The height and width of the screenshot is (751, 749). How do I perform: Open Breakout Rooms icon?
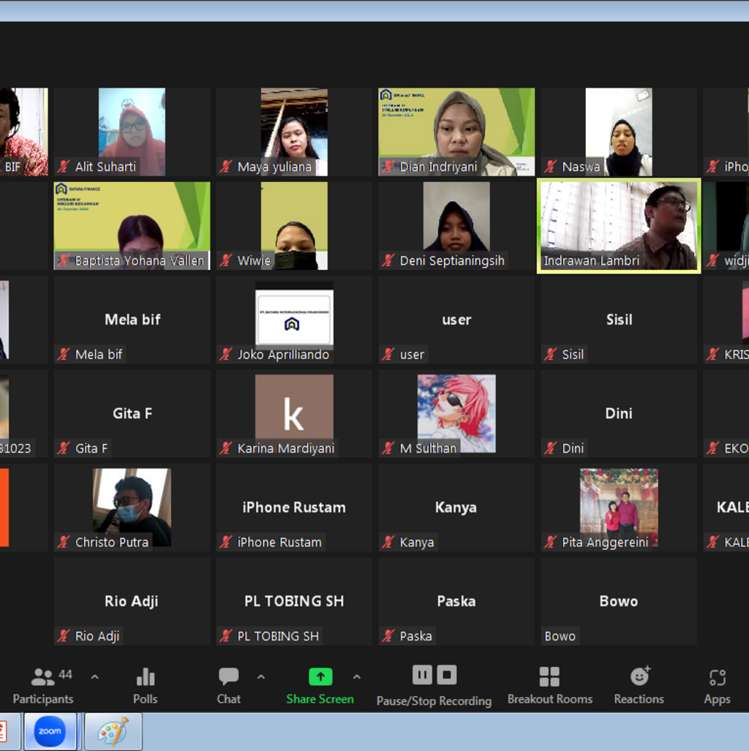point(549,677)
